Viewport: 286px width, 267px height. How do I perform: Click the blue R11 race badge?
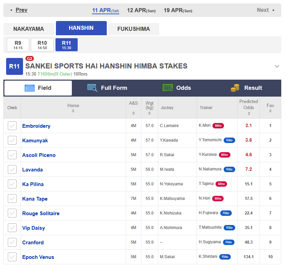point(15,66)
